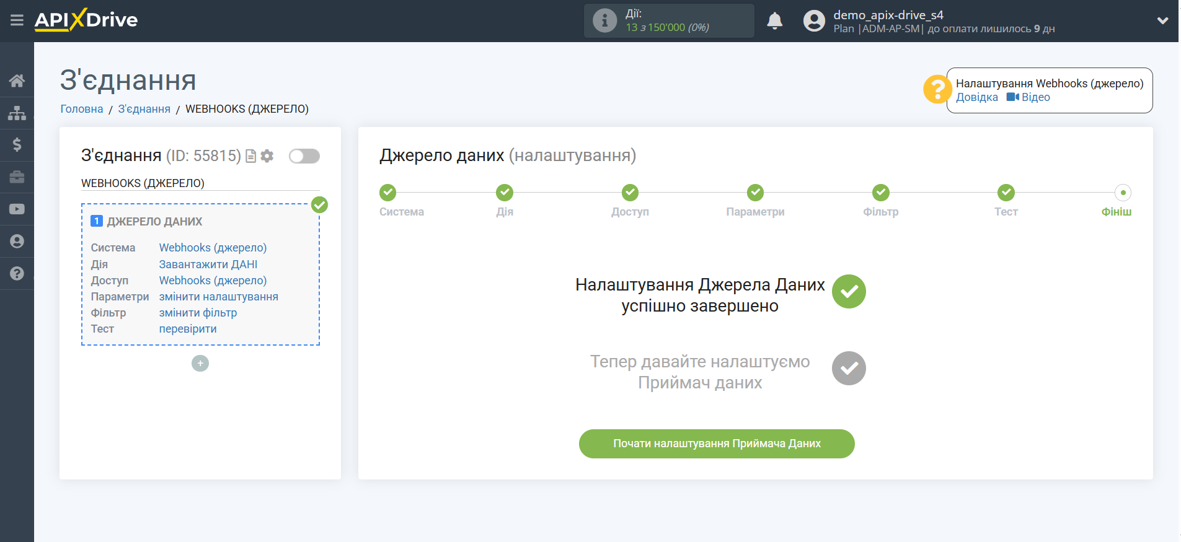
Task: Click the actions usage info panel
Action: click(668, 21)
